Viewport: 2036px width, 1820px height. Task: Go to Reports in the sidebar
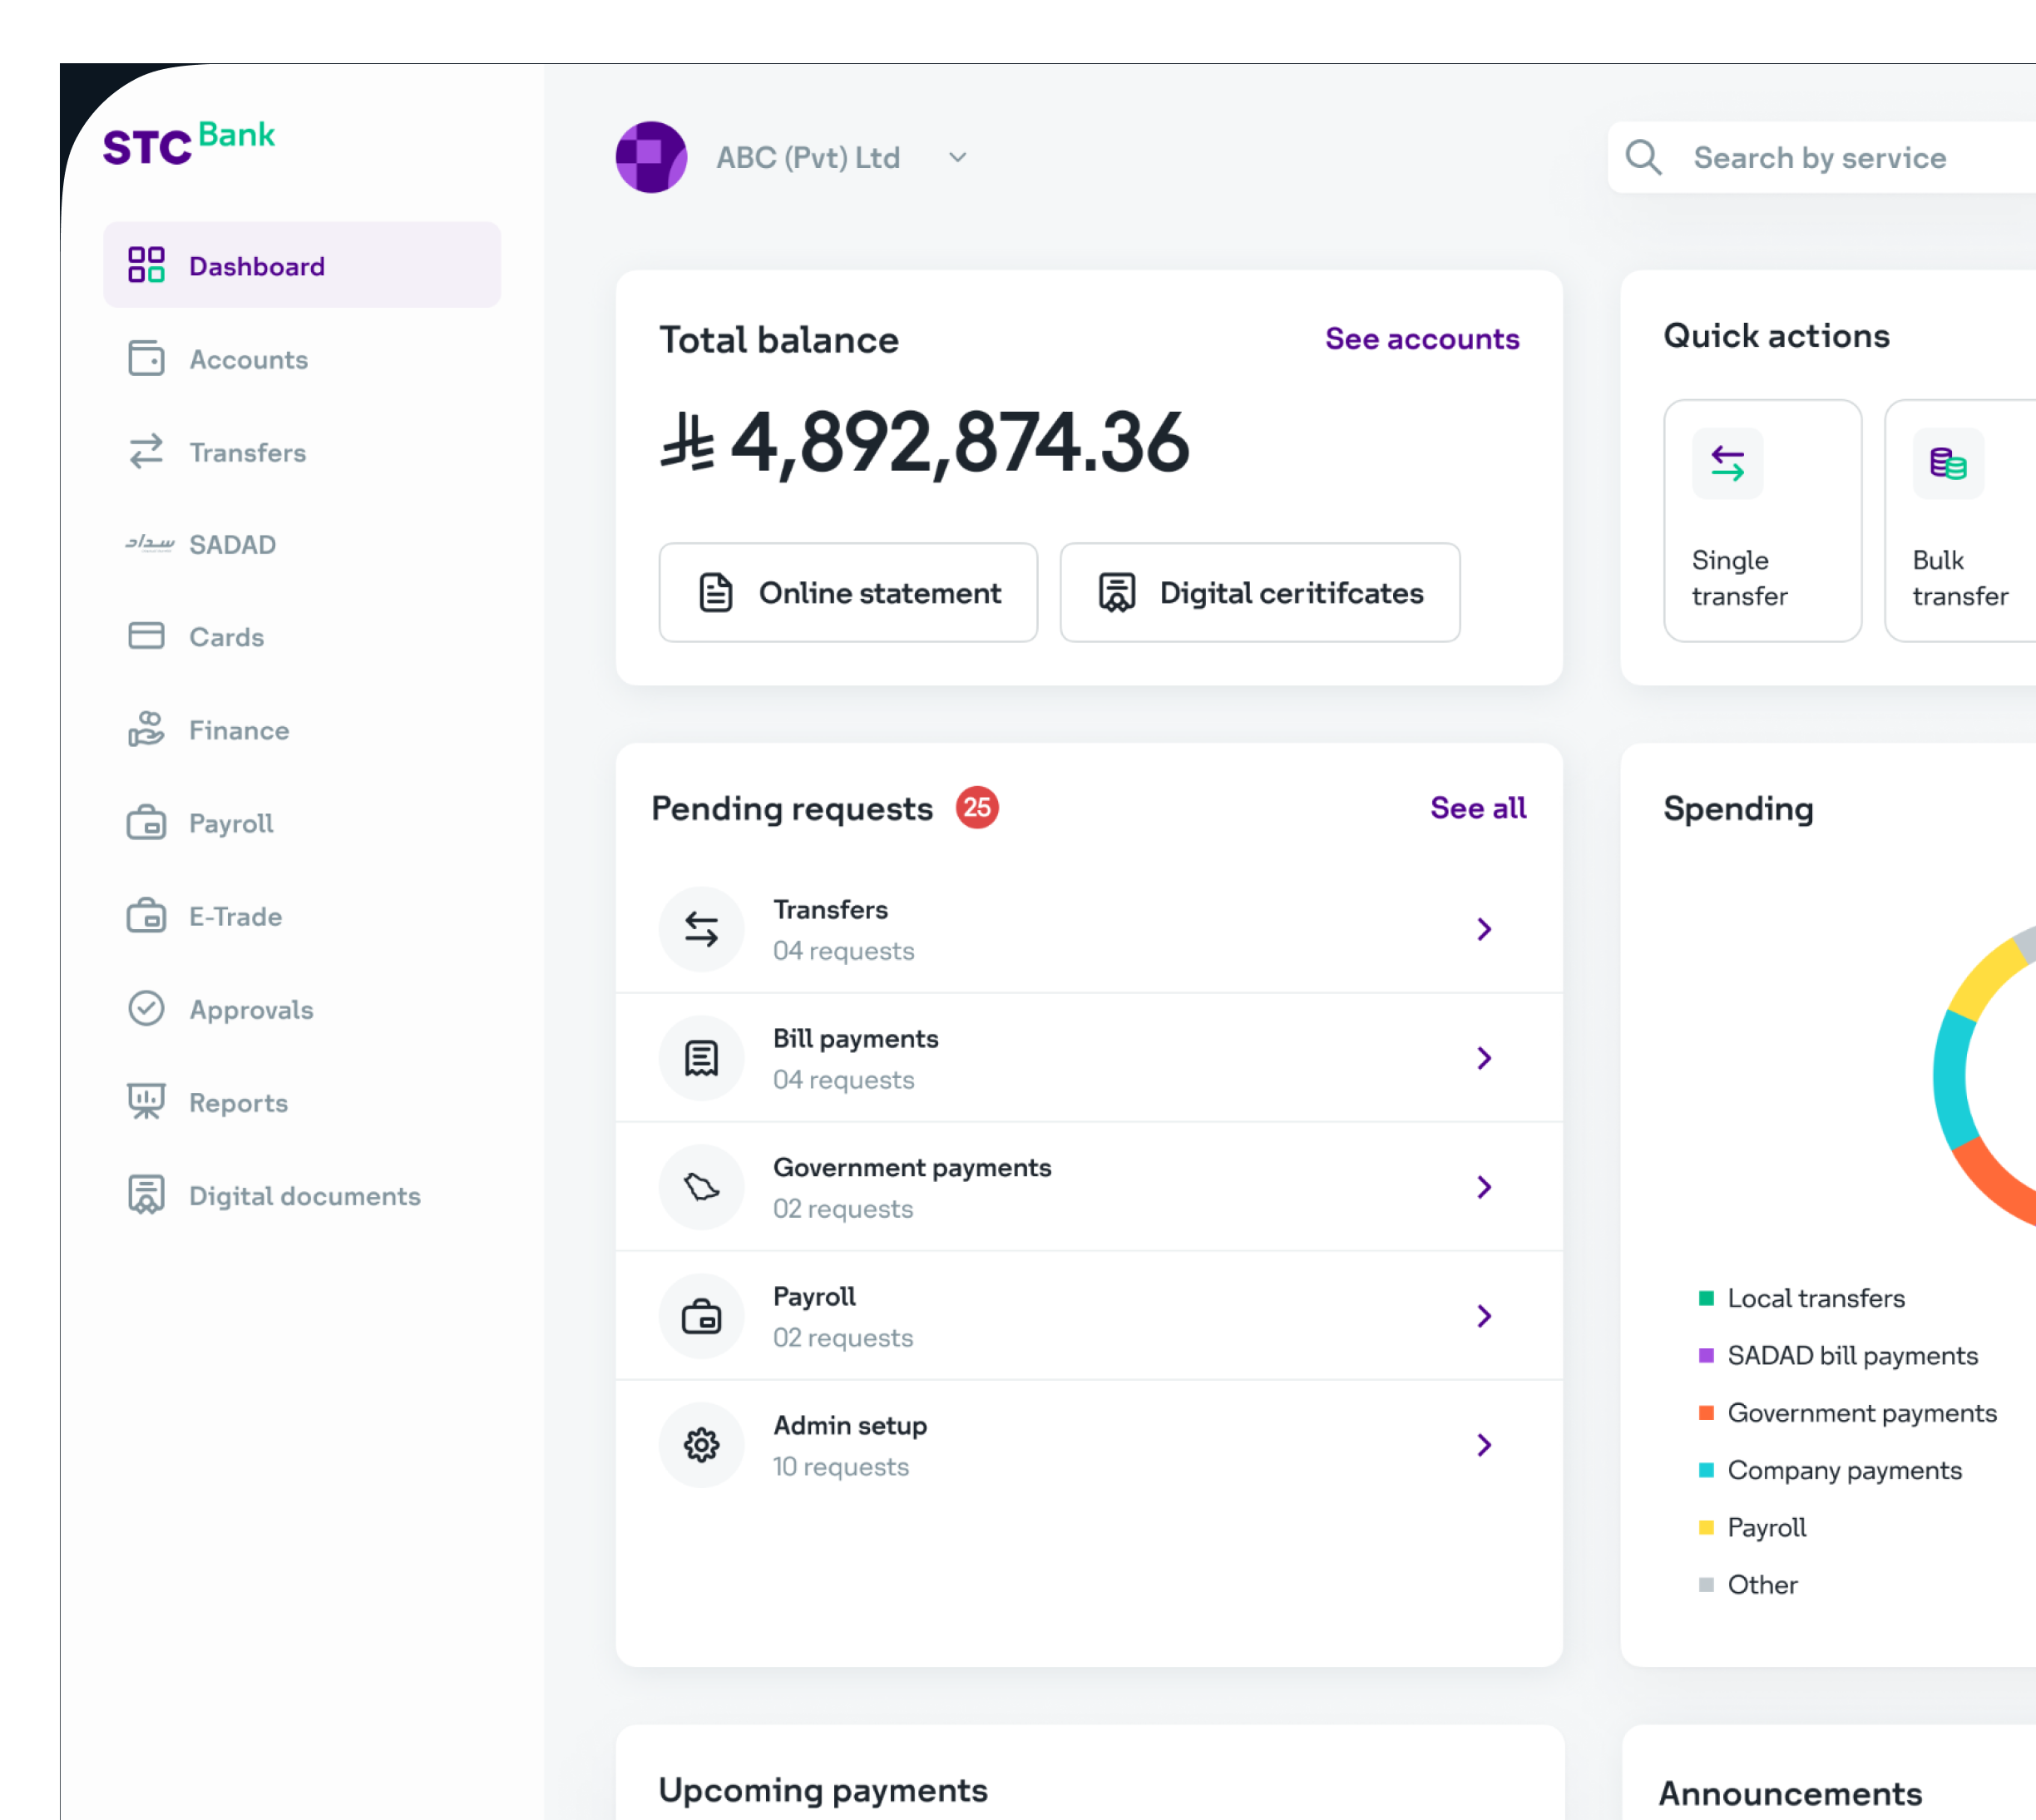pos(238,1102)
